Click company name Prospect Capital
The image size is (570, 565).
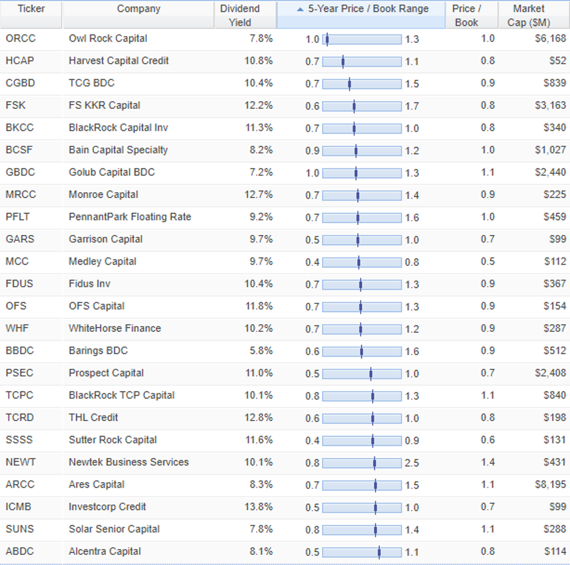106,373
